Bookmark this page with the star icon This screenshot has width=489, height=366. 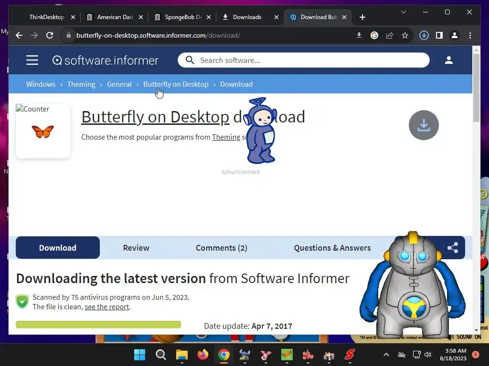pyautogui.click(x=405, y=35)
